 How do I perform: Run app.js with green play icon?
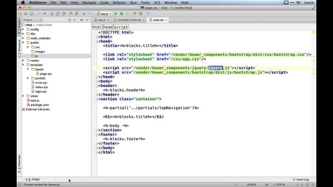point(116,14)
